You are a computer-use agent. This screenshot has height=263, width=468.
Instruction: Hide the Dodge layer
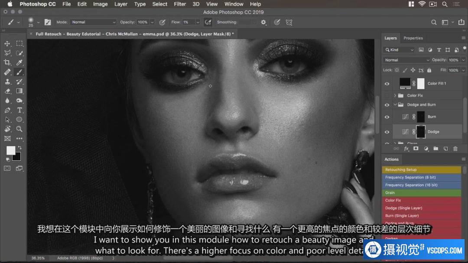pos(387,132)
